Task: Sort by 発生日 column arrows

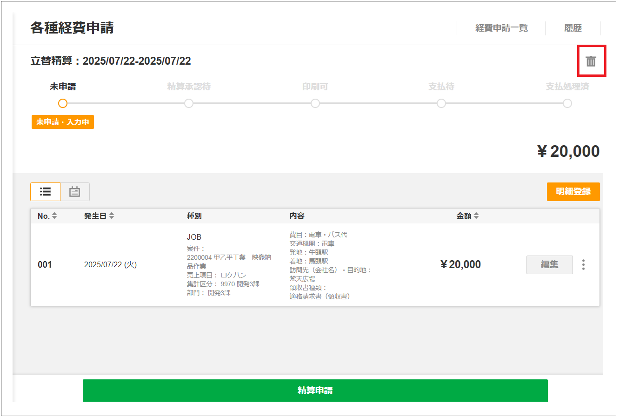Action: click(112, 216)
